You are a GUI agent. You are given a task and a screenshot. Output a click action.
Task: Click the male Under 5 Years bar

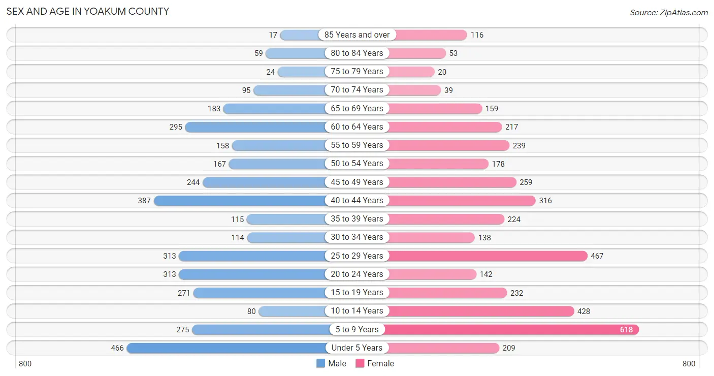pyautogui.click(x=228, y=348)
